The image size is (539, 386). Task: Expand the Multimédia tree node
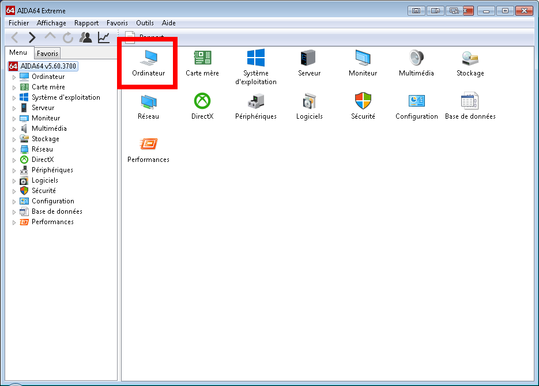14,129
